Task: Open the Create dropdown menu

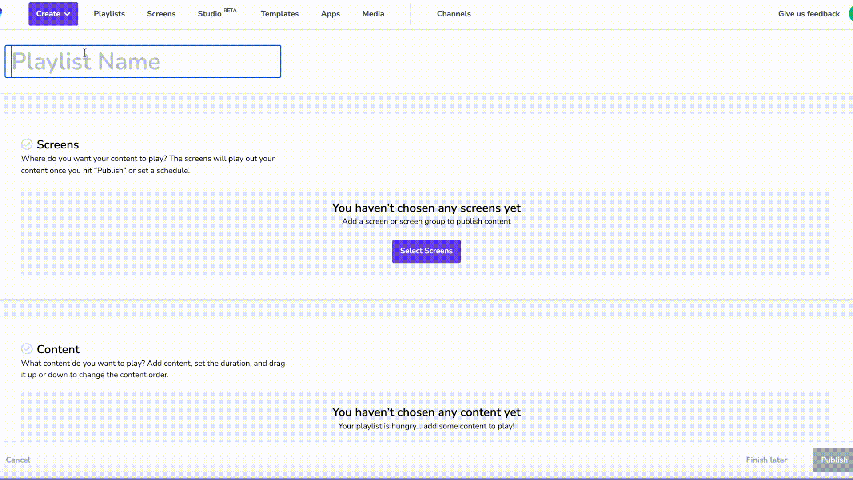Action: pyautogui.click(x=53, y=14)
